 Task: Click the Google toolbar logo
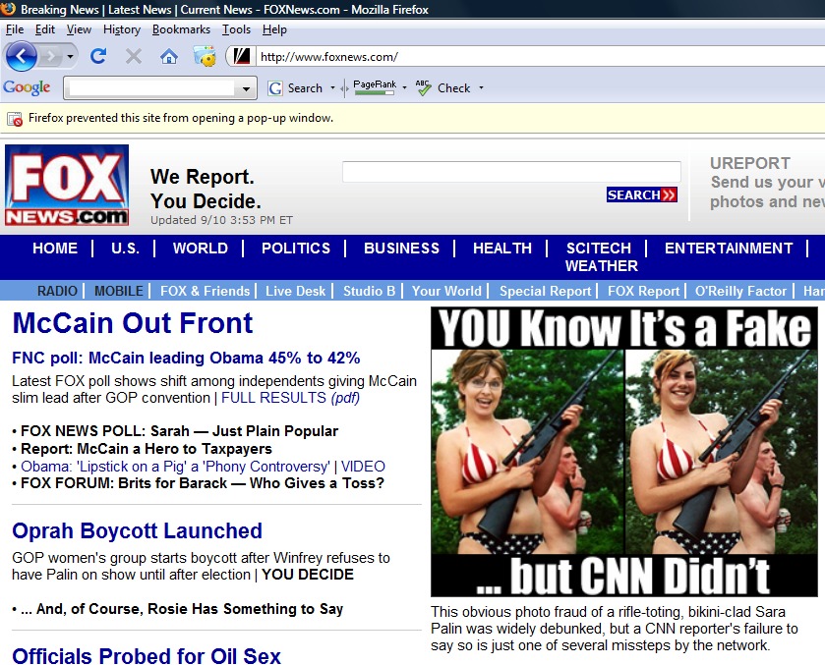28,87
